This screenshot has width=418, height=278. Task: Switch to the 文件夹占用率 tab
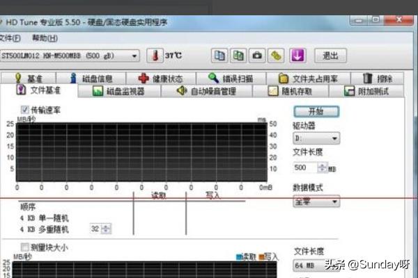(309, 79)
